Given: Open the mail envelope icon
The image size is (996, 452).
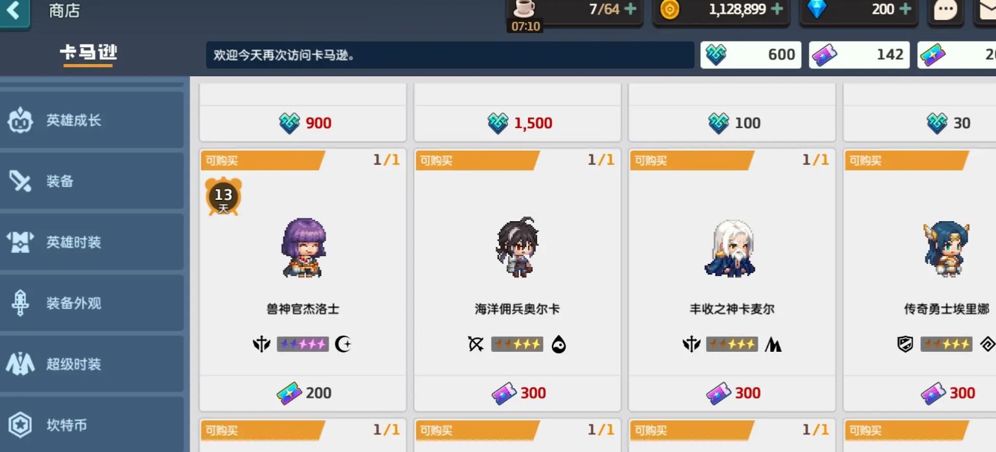Looking at the screenshot, I should coord(985,11).
